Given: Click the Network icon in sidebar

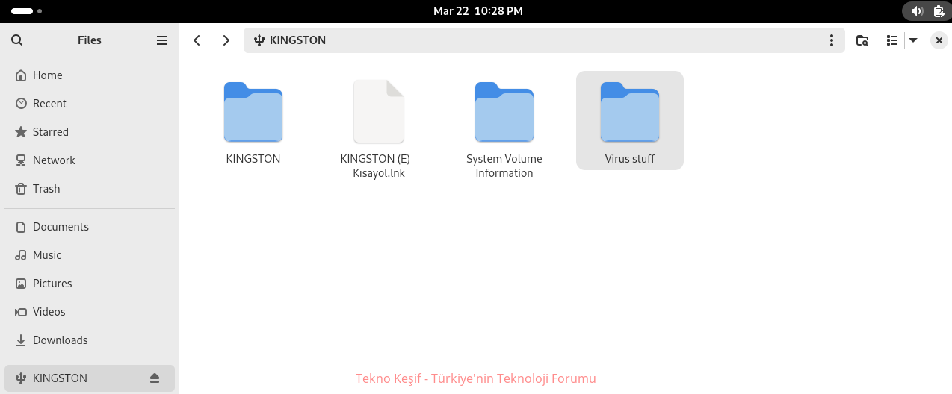Looking at the screenshot, I should point(21,160).
